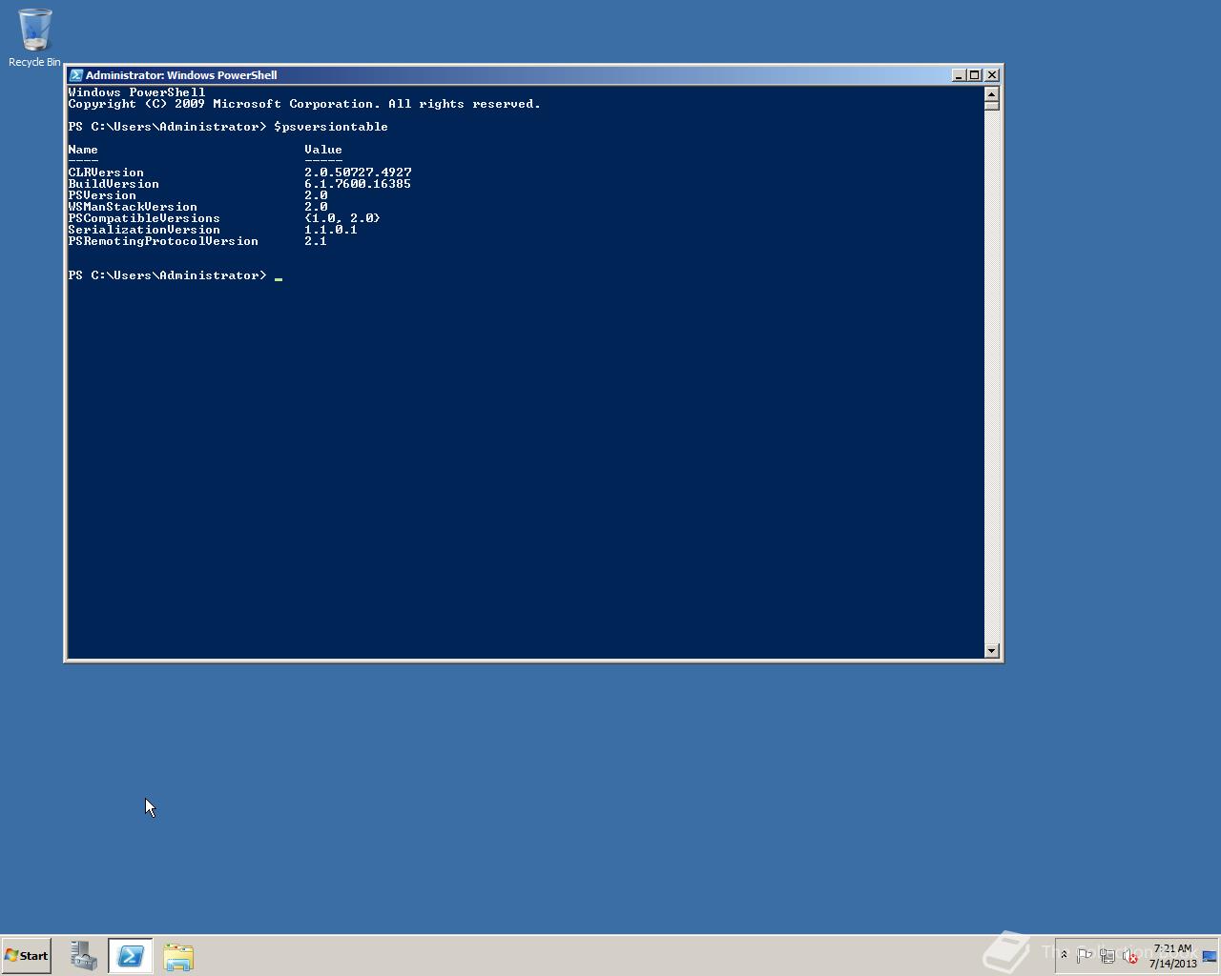This screenshot has height=976, width=1221.
Task: Click value {1.0, 2.0}
Action: (x=342, y=218)
